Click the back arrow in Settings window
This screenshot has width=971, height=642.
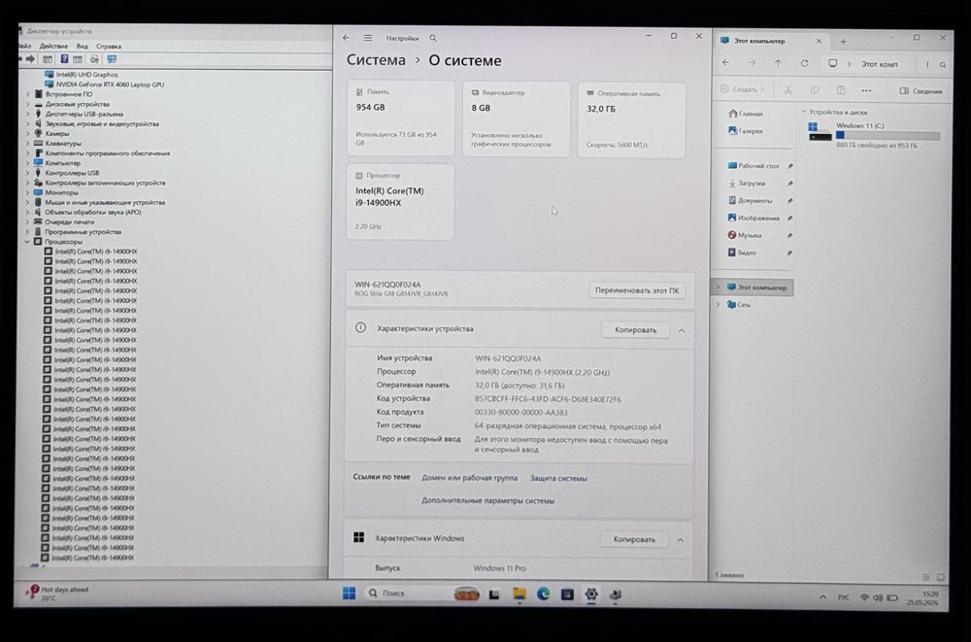(347, 39)
